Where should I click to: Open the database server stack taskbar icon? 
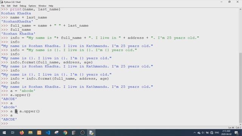click(74, 133)
